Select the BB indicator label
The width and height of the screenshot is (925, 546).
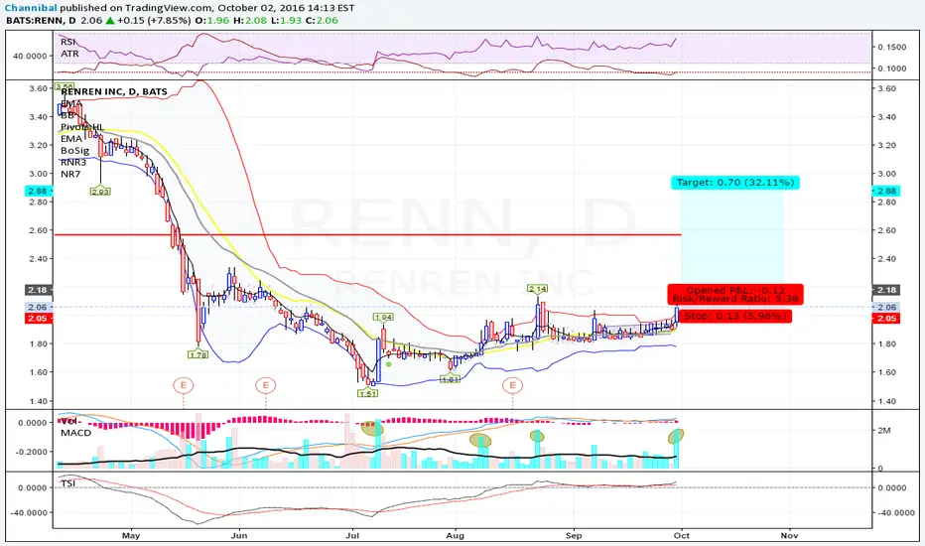pyautogui.click(x=67, y=115)
